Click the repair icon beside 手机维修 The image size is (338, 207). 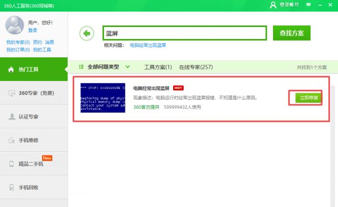click(x=11, y=140)
